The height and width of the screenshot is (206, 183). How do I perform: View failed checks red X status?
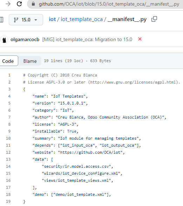point(140,39)
